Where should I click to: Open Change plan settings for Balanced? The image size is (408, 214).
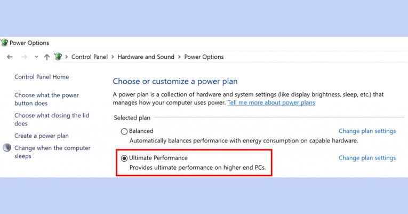click(x=367, y=131)
